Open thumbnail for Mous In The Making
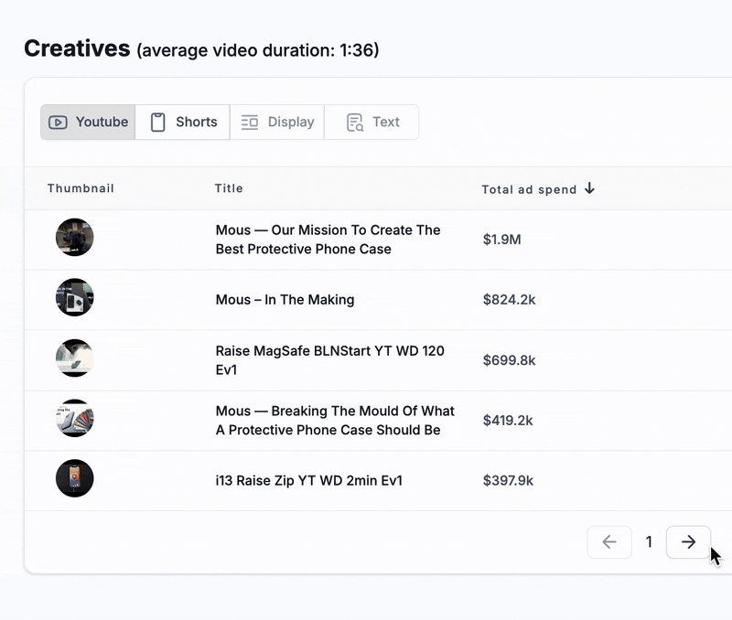The height and width of the screenshot is (620, 732). [x=75, y=297]
